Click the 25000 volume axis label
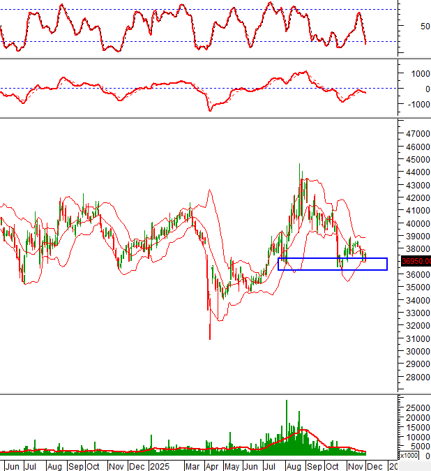431x471 pixels. click(x=417, y=408)
